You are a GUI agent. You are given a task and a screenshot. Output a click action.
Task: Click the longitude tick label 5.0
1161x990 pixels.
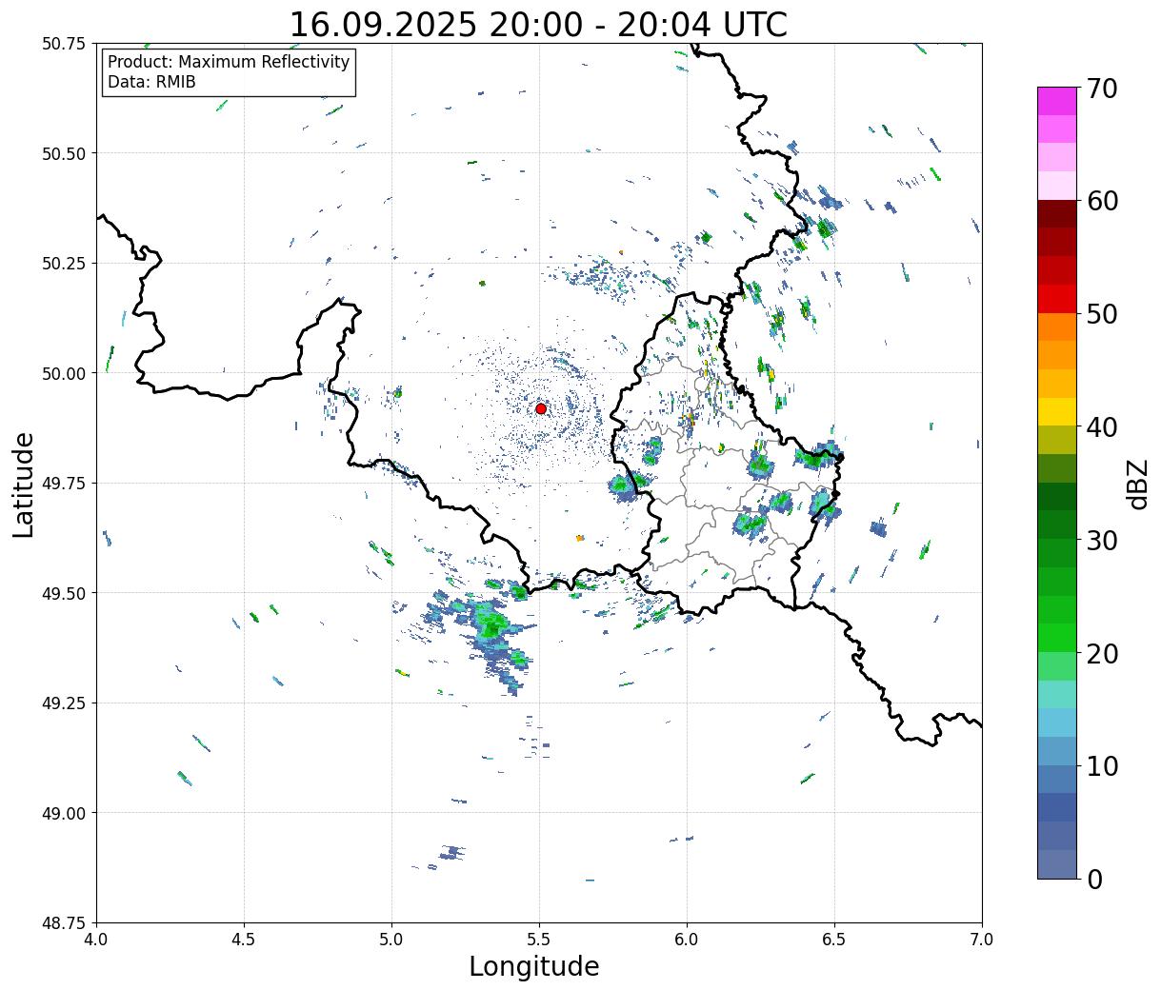tap(391, 940)
